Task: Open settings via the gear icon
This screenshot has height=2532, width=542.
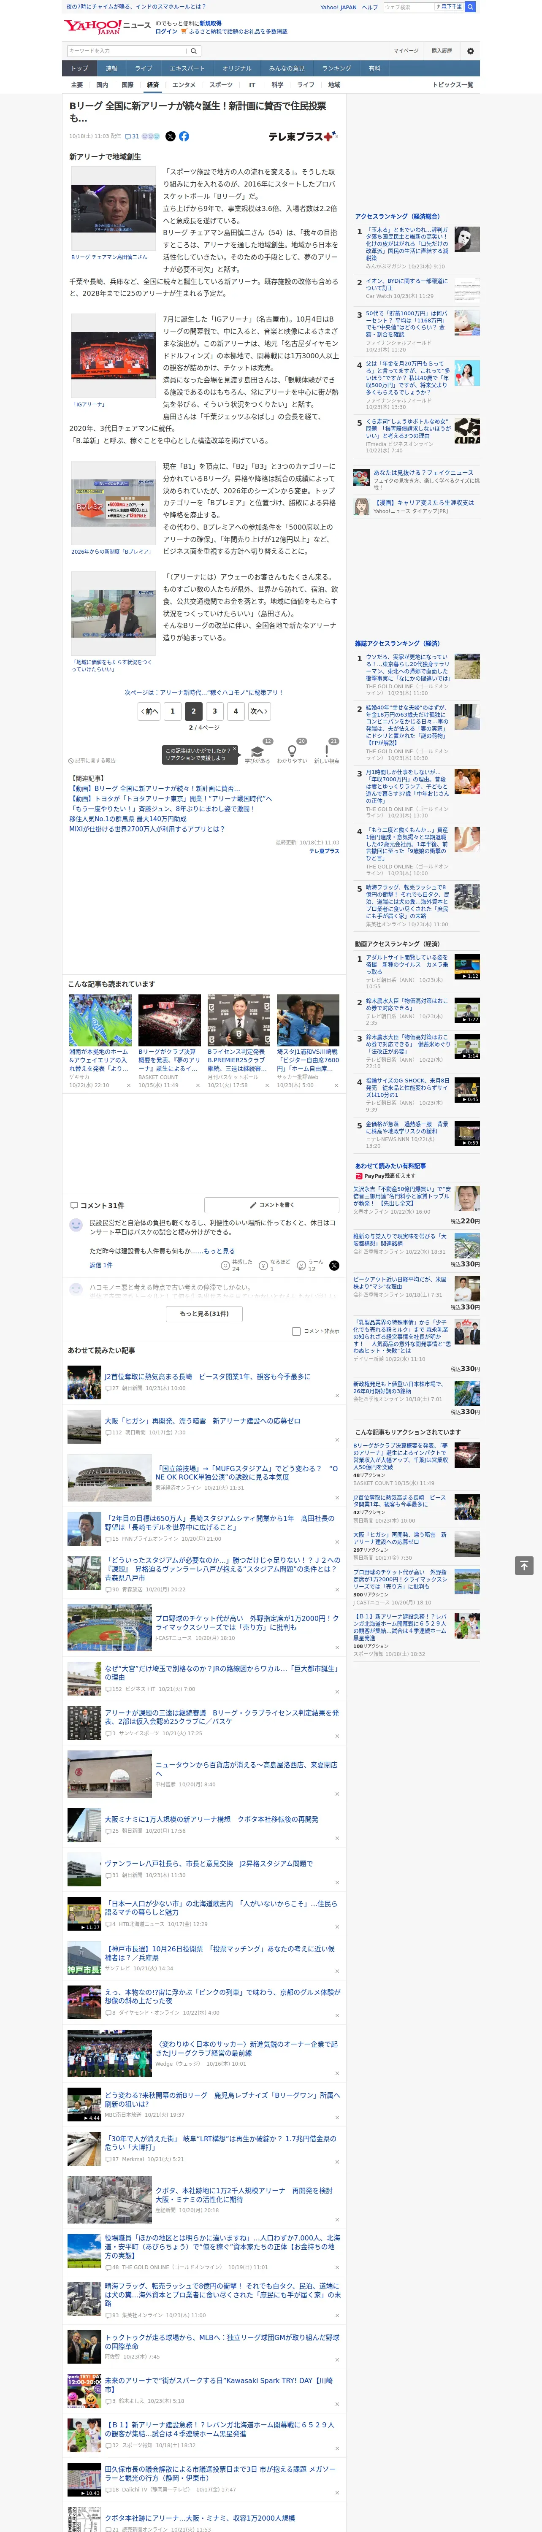Action: coord(470,51)
